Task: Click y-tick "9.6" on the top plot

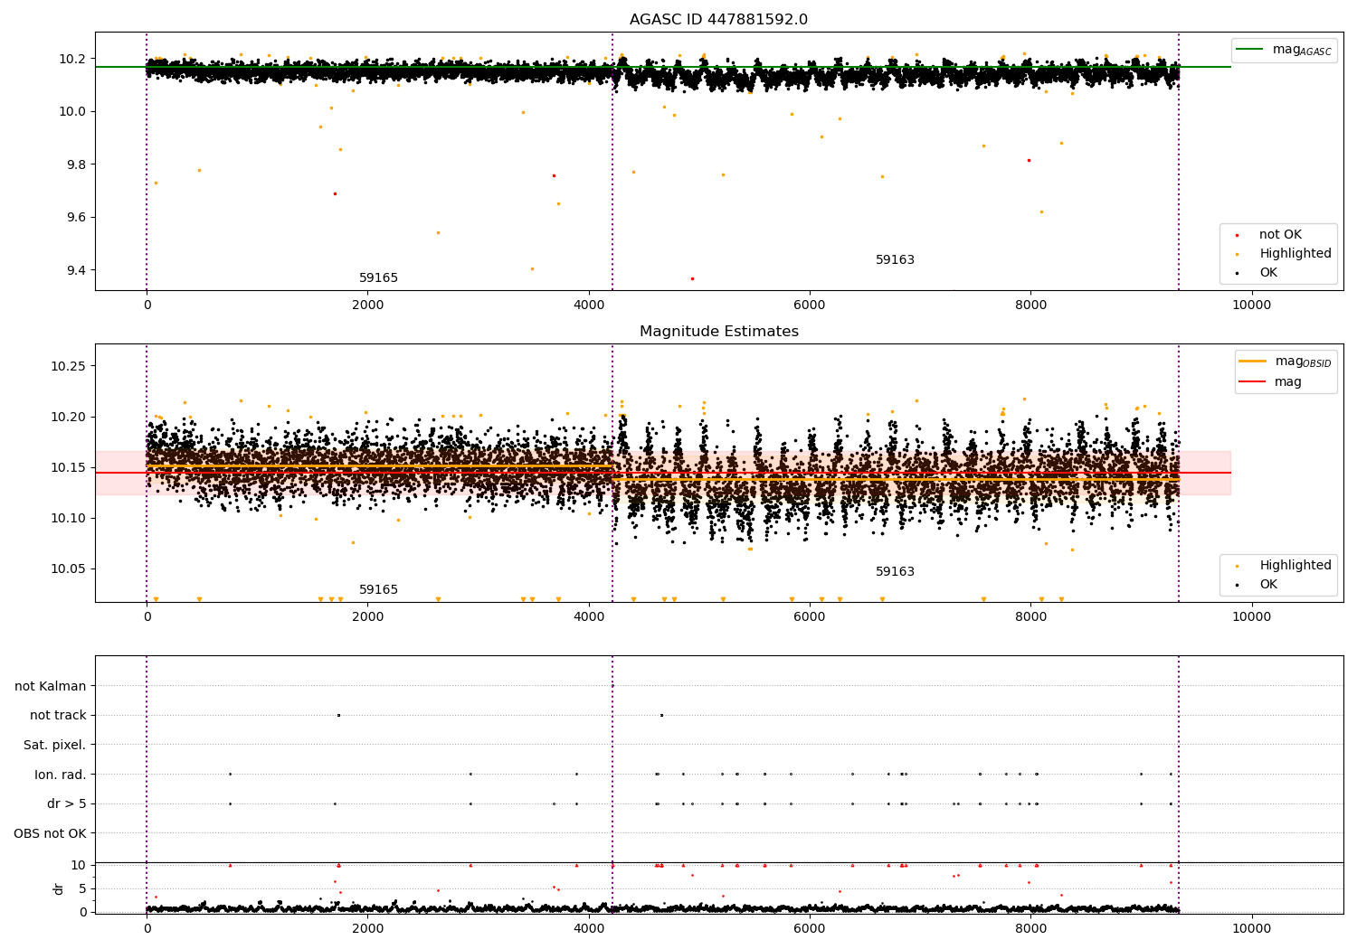Action: pyautogui.click(x=76, y=218)
